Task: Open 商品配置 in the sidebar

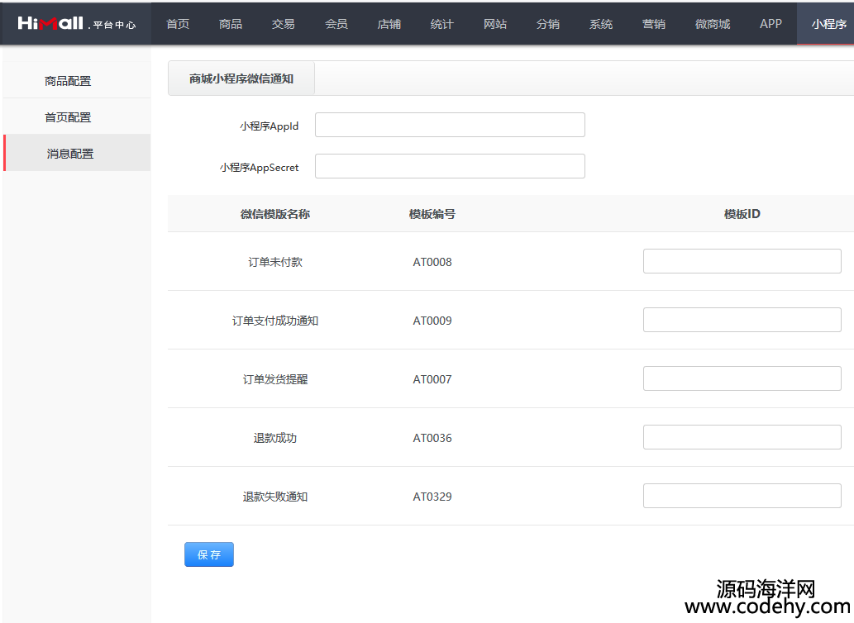Action: 69,81
